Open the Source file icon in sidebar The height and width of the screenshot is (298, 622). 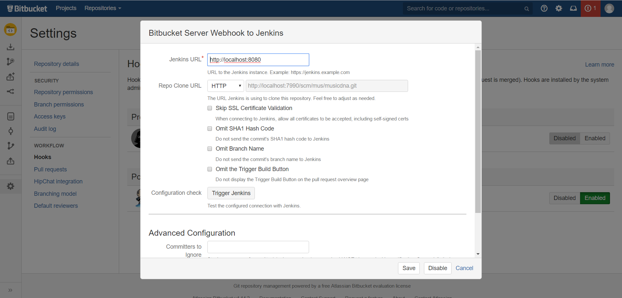click(11, 116)
